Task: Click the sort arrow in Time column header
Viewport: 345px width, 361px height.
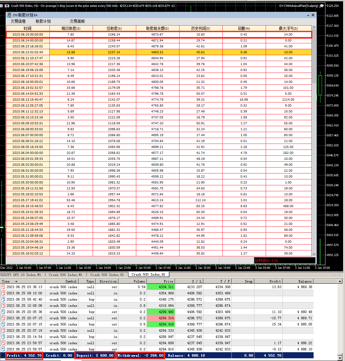Action: pyautogui.click(x=16, y=281)
